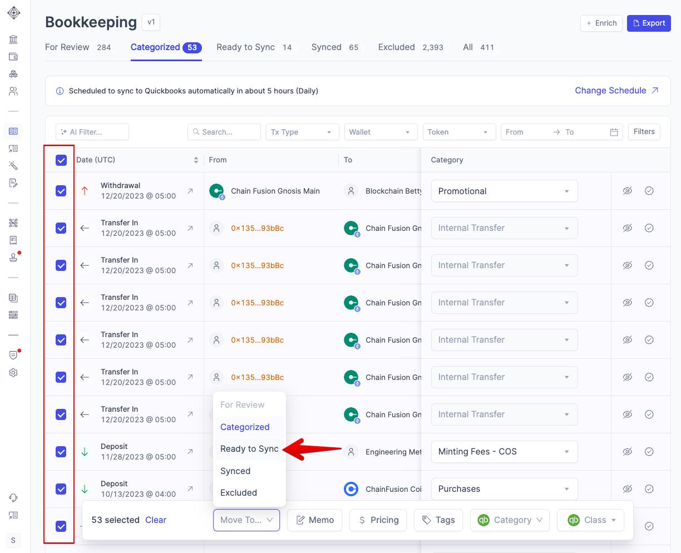Open the Class dropdown in the bulk action bar

coord(590,520)
